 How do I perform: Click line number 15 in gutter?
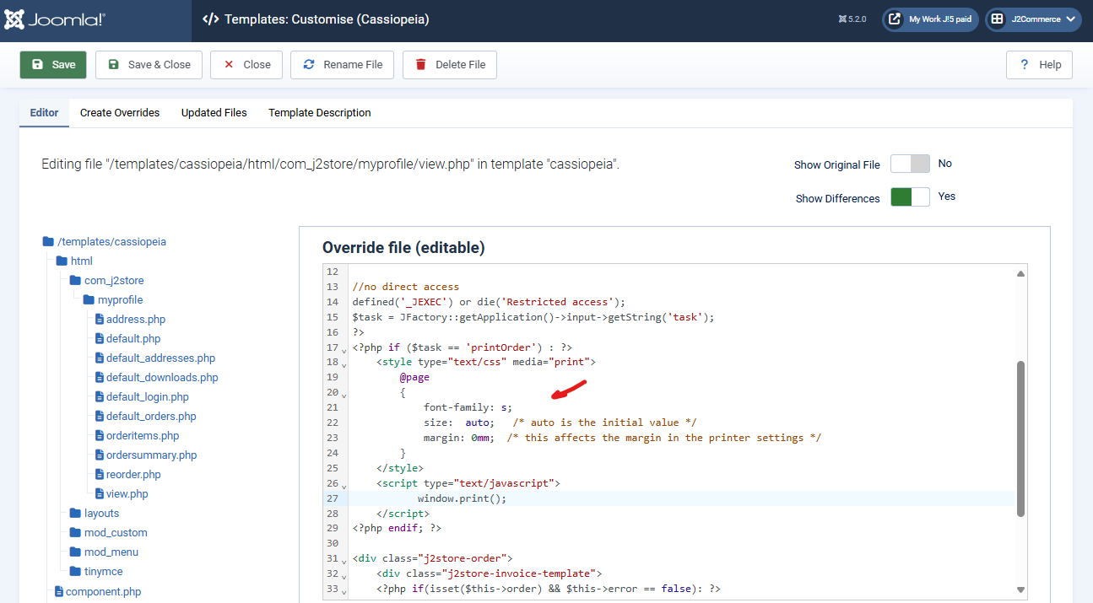pos(332,317)
